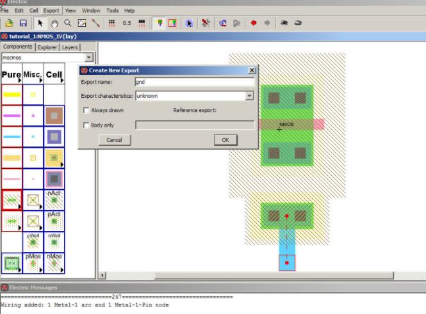Pick the nAct node in palette
Image resolution: width=426 pixels, height=314 pixels.
(x=54, y=200)
